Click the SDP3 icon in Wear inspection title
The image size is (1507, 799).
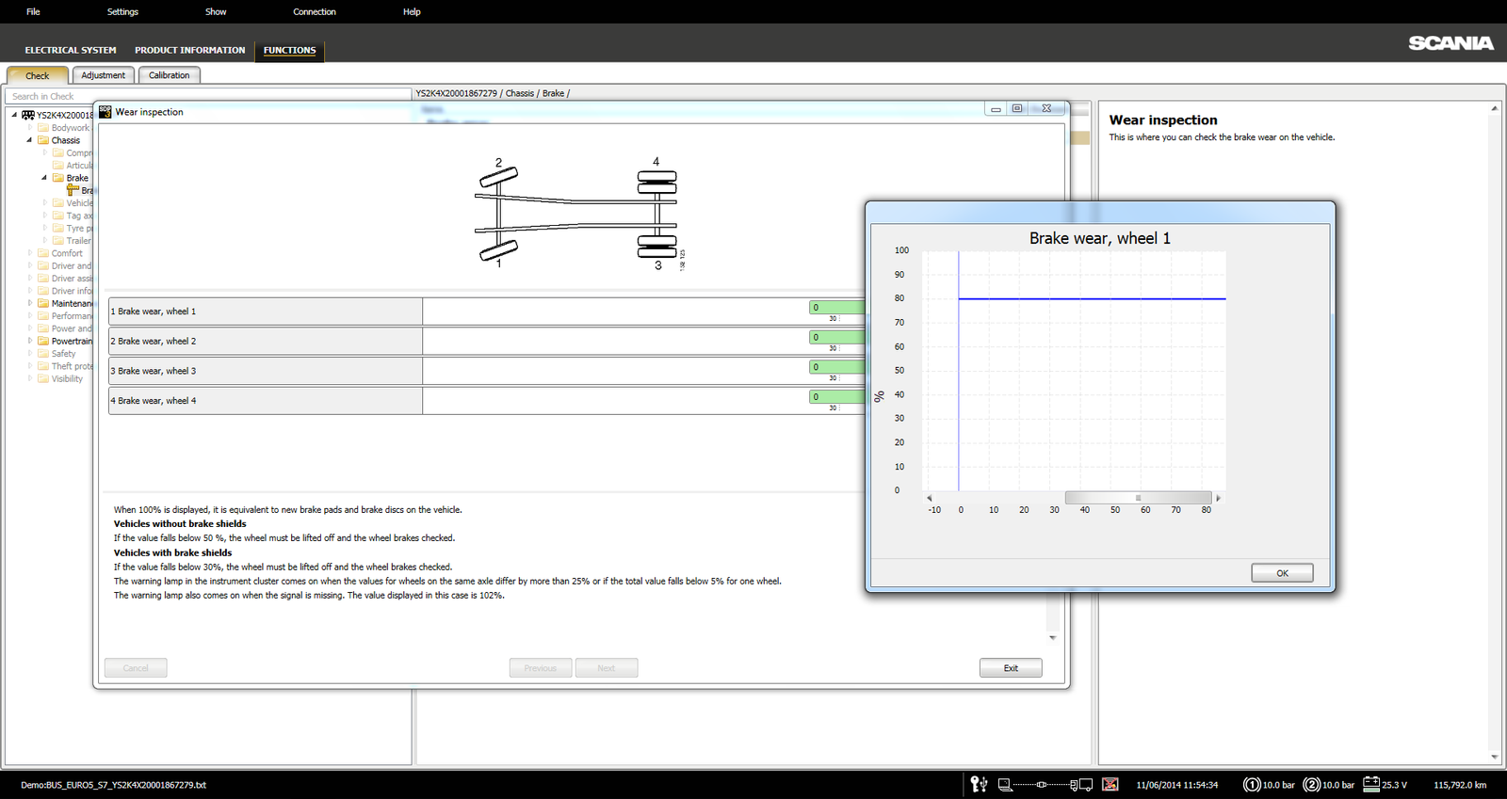(105, 111)
